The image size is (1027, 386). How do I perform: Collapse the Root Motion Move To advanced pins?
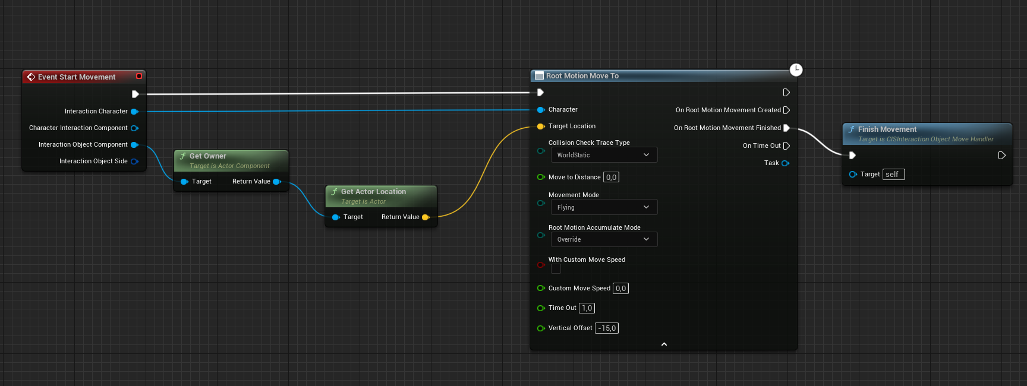(x=664, y=344)
